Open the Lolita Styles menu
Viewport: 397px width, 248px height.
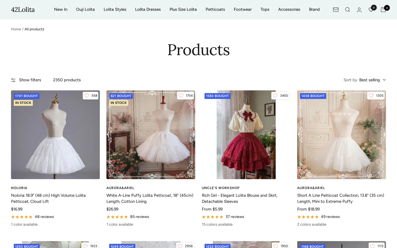click(x=115, y=10)
